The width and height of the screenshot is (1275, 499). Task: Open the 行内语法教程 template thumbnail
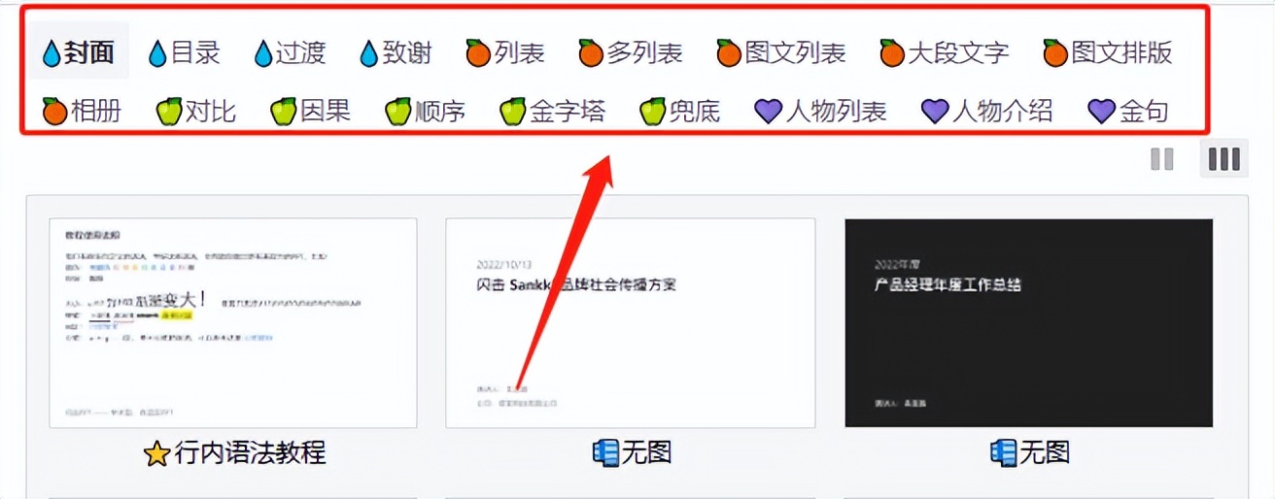click(233, 323)
